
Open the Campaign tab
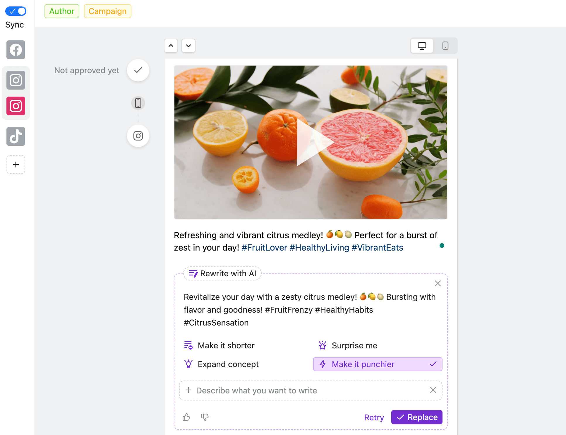tap(107, 11)
